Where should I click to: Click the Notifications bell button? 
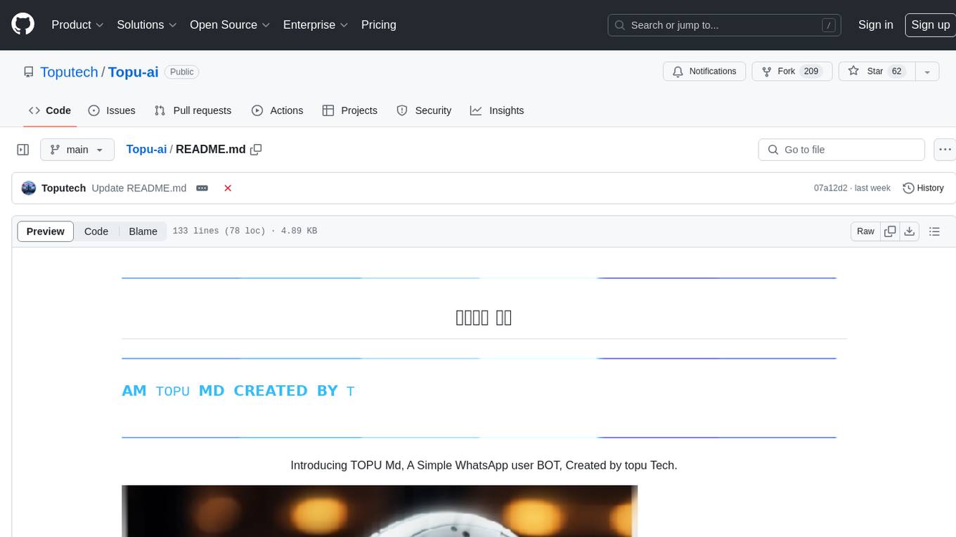(x=704, y=71)
